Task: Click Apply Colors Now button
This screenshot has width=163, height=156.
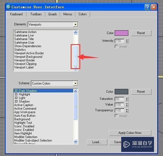Action: point(130,133)
